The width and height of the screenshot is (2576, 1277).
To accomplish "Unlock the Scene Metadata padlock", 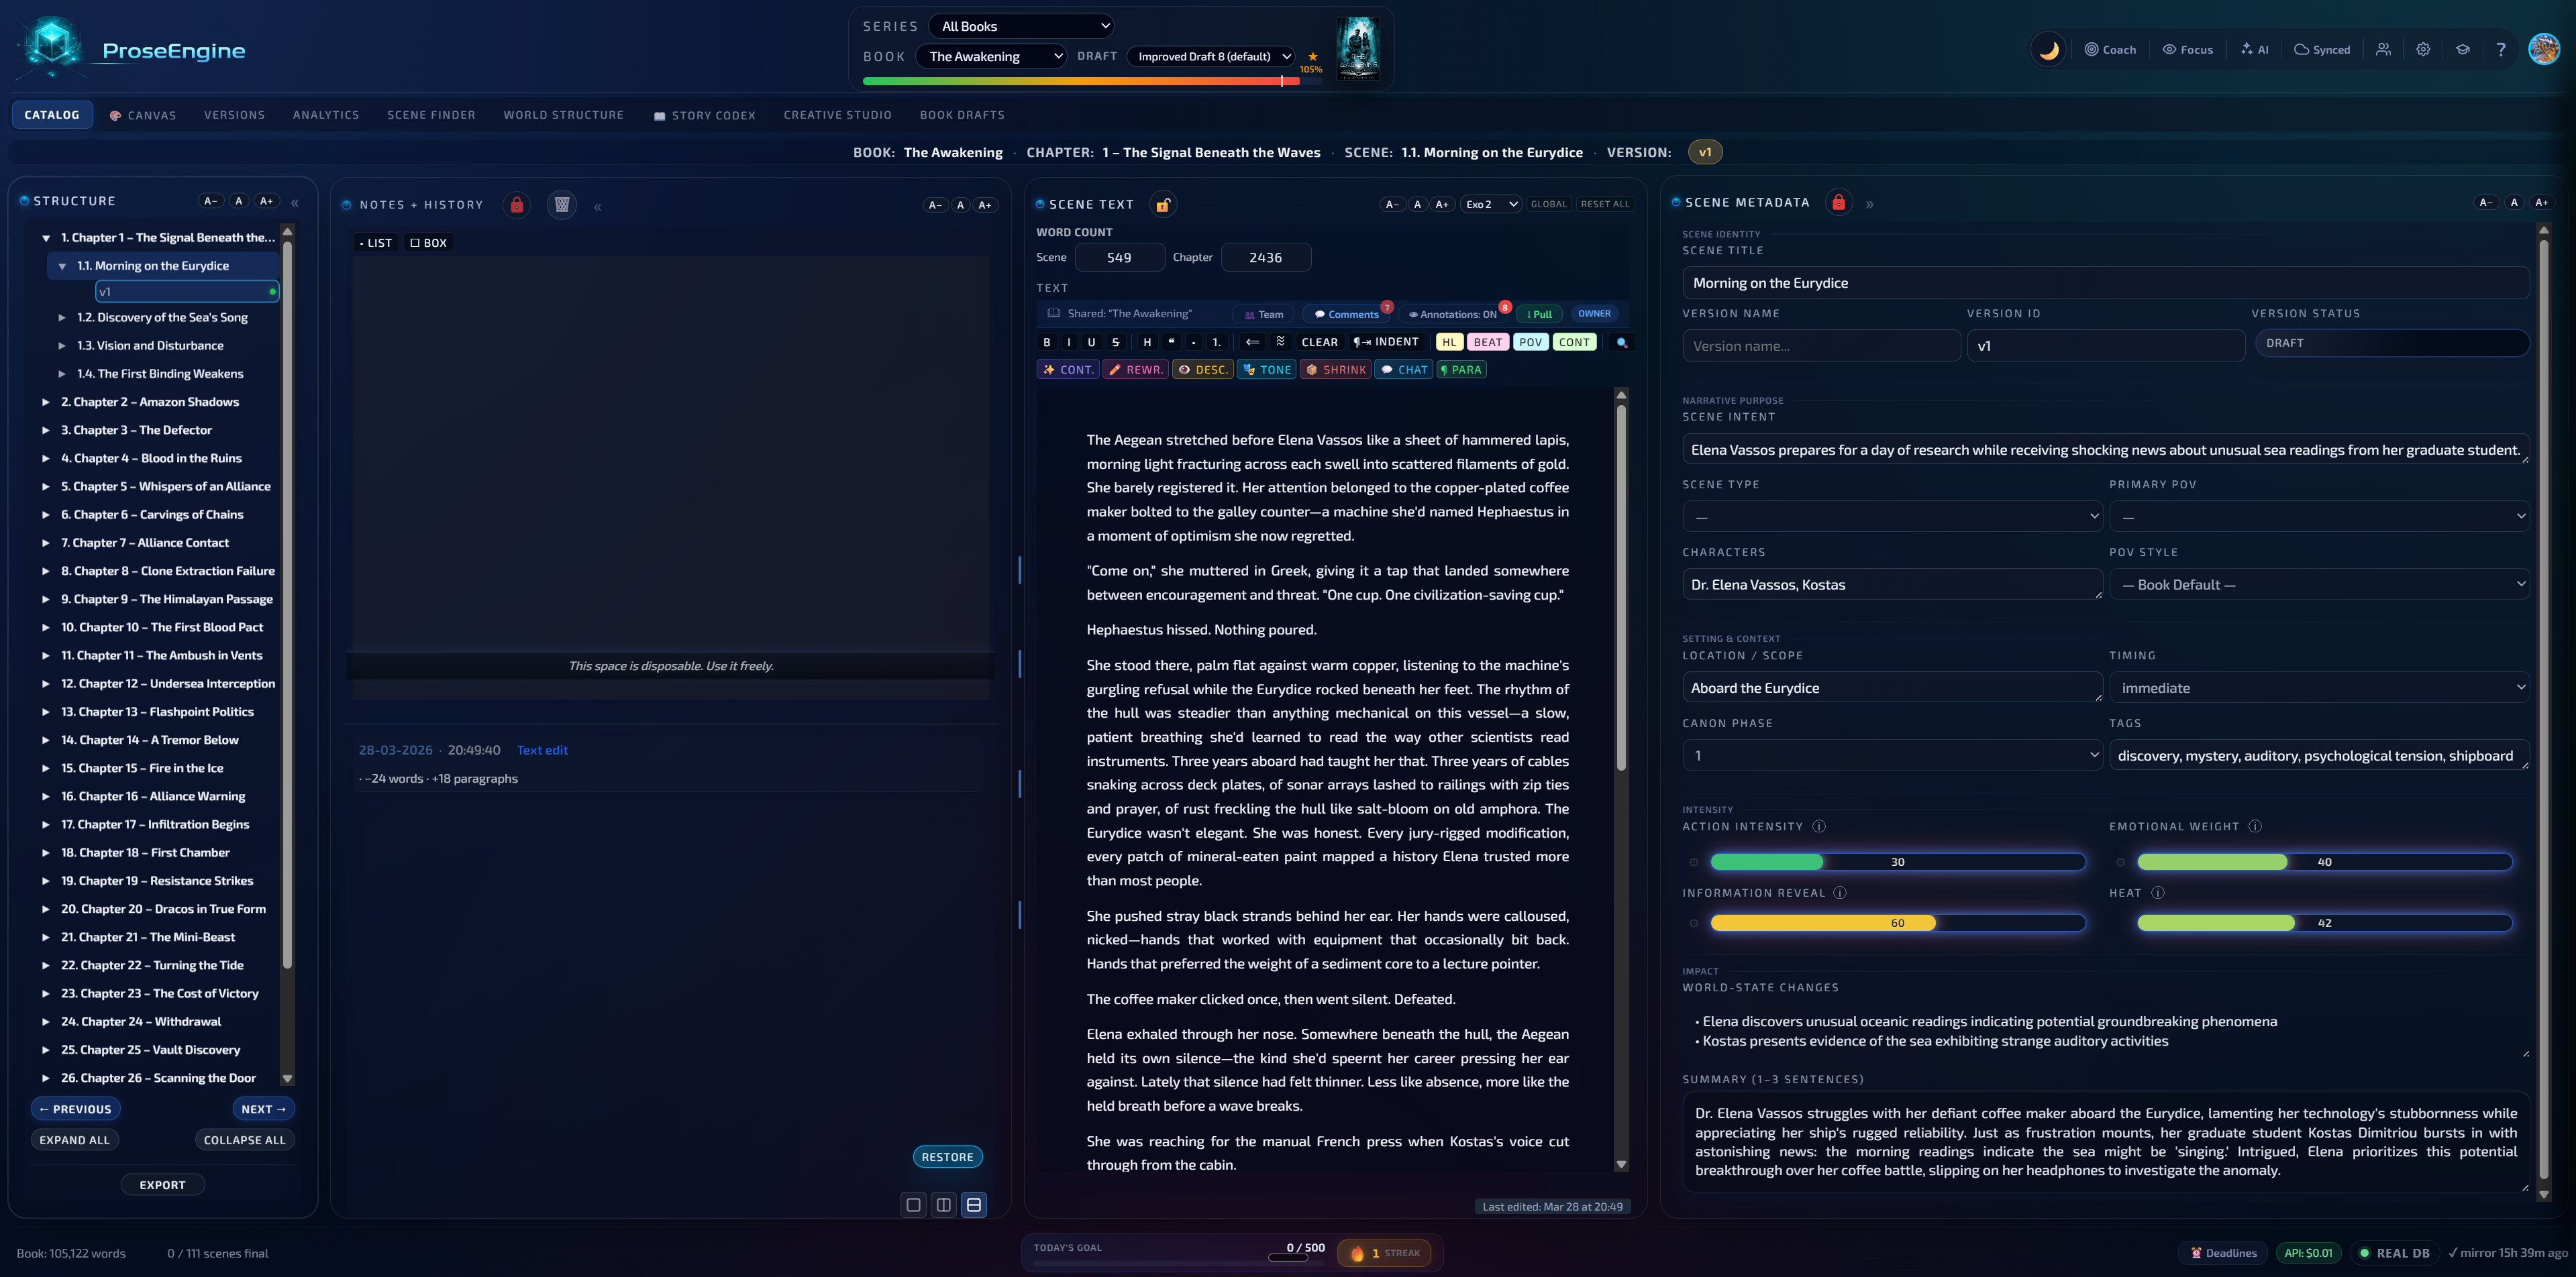I will coord(1838,202).
